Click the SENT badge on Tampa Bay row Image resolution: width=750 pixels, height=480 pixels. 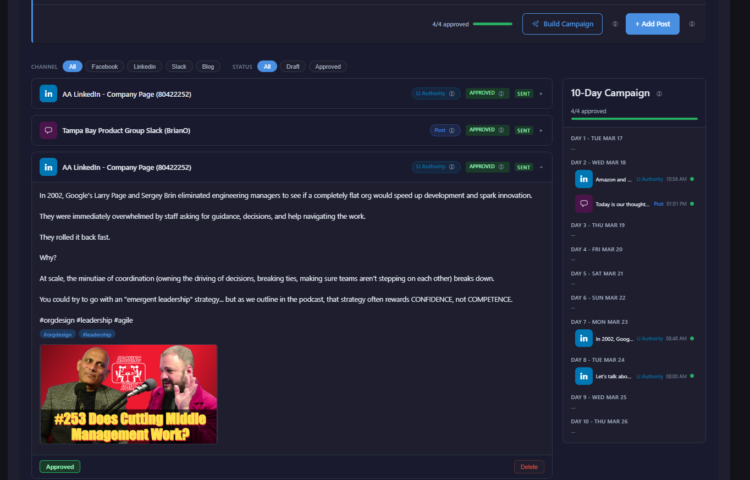coord(524,130)
